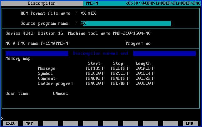Click the 64msec scan time value
Image resolution: width=202 pixels, height=127 pixels.
[x=60, y=93]
